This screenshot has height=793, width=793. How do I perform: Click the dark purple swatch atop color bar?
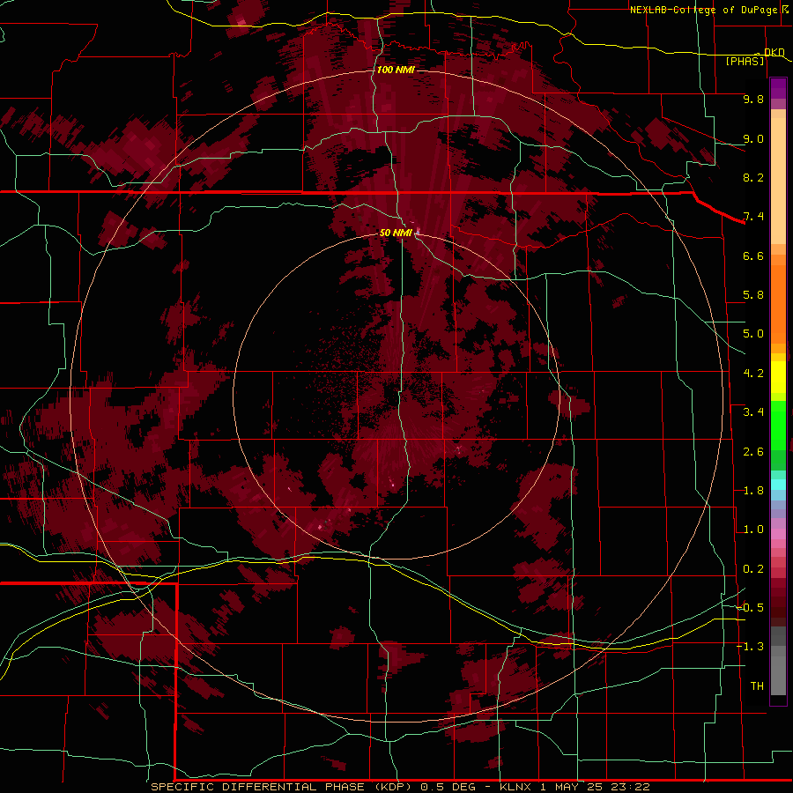click(778, 85)
